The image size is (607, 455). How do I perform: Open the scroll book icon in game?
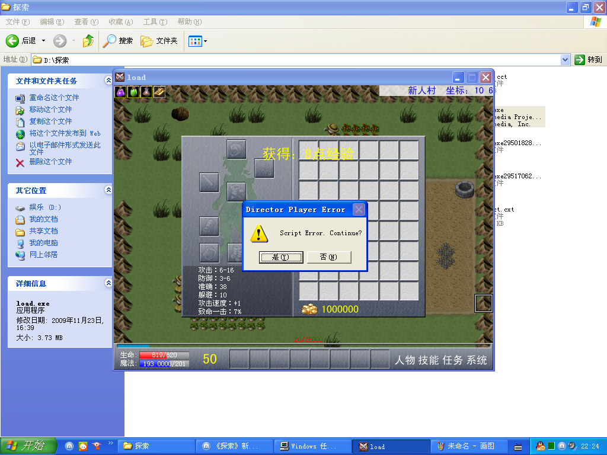pyautogui.click(x=159, y=92)
